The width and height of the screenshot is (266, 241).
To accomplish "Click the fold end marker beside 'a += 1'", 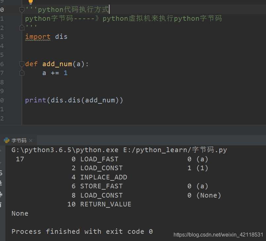I will point(22,73).
